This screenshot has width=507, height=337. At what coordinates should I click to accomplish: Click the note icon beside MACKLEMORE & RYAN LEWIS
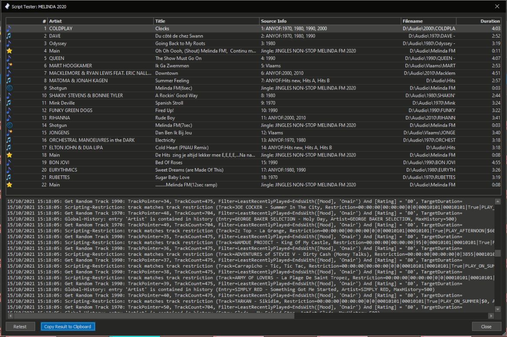tap(9, 73)
